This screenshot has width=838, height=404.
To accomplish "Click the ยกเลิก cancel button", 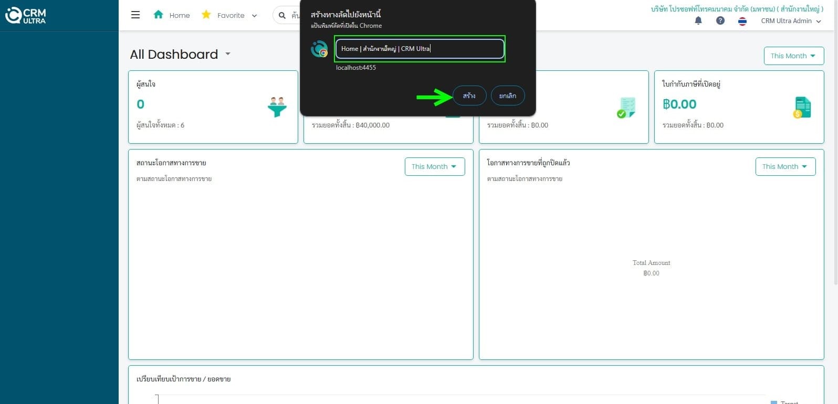I will pos(508,95).
